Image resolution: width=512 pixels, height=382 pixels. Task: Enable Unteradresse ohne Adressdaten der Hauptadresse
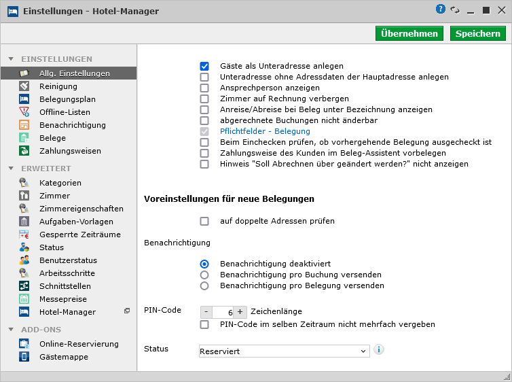pyautogui.click(x=204, y=77)
